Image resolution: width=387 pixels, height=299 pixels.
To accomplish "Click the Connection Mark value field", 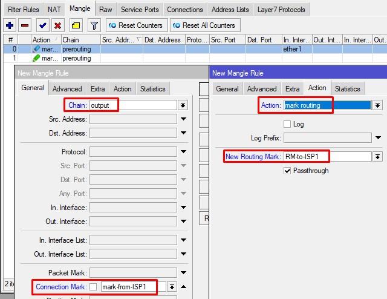I will click(134, 287).
